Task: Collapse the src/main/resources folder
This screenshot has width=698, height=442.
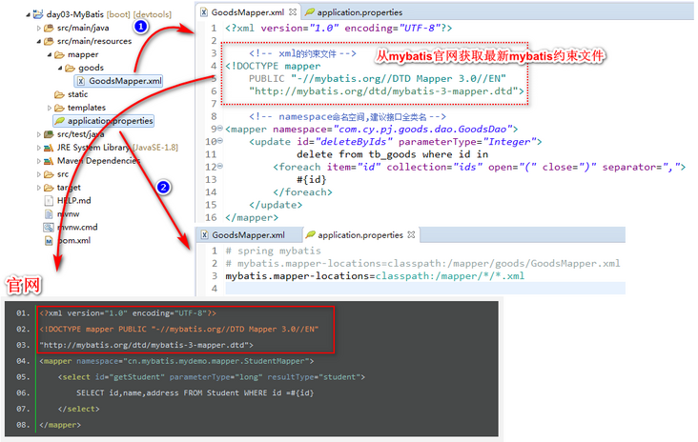Action: pos(39,41)
